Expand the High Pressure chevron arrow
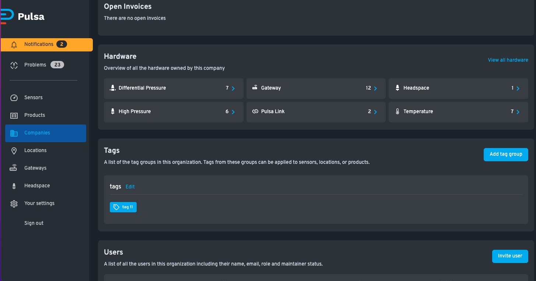The height and width of the screenshot is (281, 536). point(233,112)
